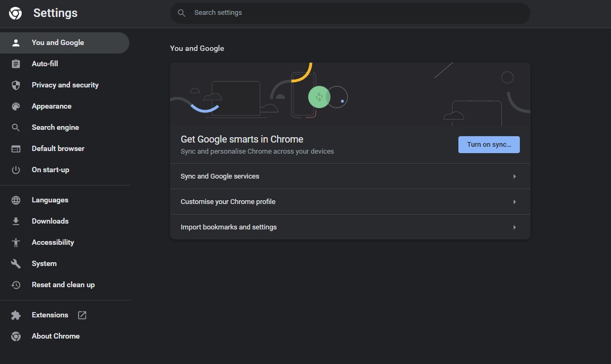Click the globe Languages icon
Image resolution: width=611 pixels, height=364 pixels.
click(x=15, y=200)
